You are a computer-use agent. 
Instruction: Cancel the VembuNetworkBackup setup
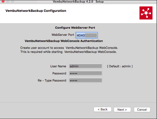tap(142, 110)
